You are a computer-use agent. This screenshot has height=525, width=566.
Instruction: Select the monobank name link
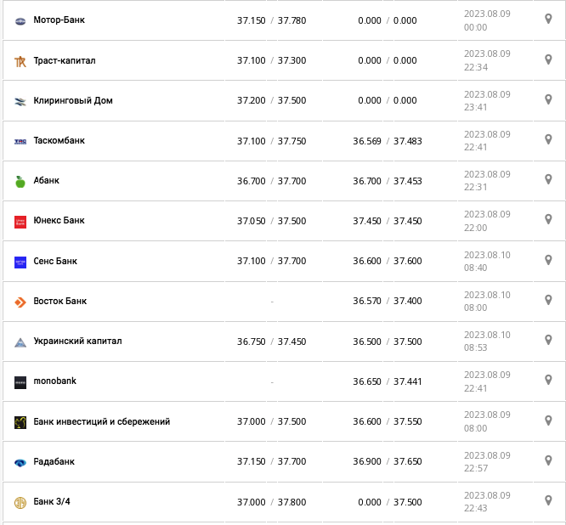coord(54,381)
